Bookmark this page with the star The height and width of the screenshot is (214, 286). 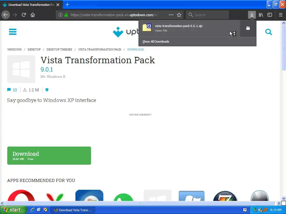(179, 15)
